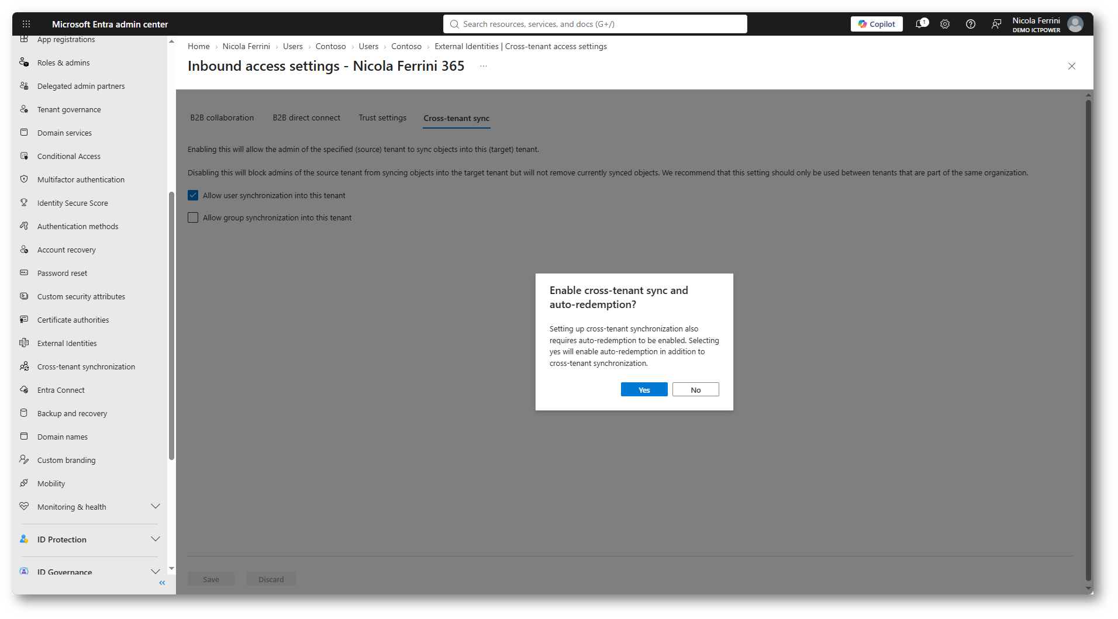Click the Delegated admin partners icon
The width and height of the screenshot is (1118, 619).
coord(24,86)
